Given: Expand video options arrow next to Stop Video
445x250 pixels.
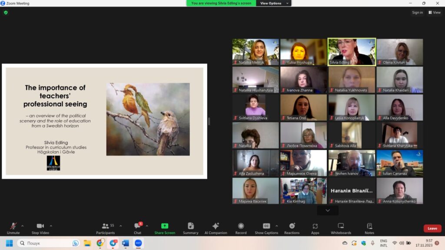Looking at the screenshot, I should (51, 226).
